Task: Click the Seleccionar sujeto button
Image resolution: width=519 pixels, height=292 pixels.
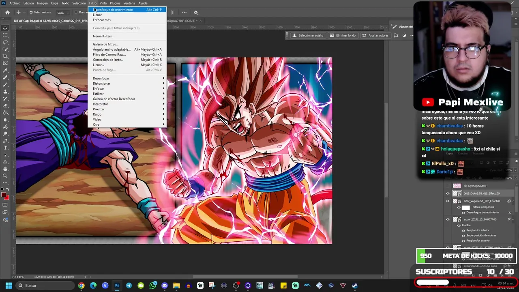Action: 308,35
